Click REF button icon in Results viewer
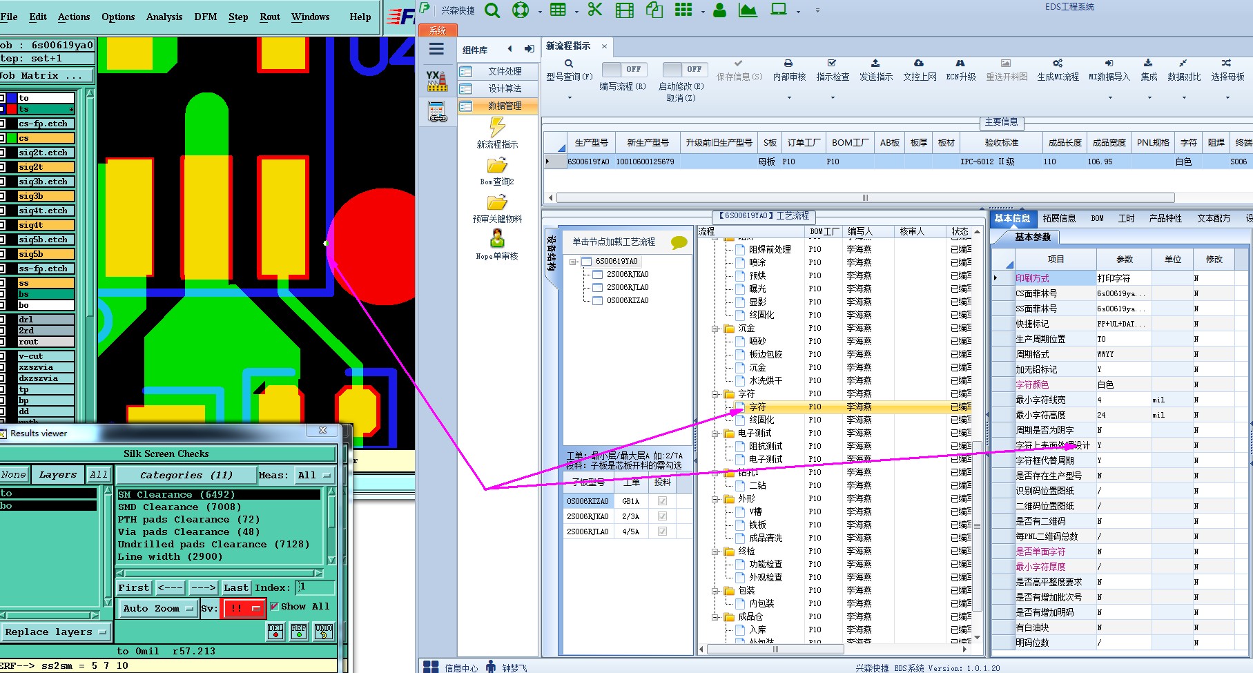1253x673 pixels. point(299,631)
